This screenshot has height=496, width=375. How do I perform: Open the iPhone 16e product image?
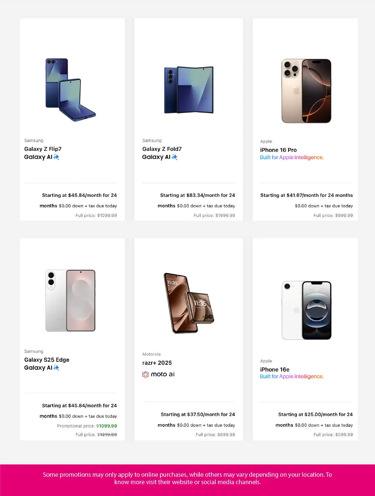[306, 310]
